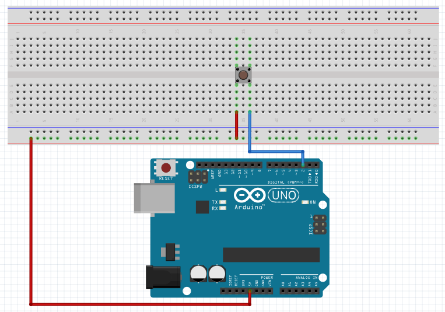Select the black DC power jack

(x=164, y=276)
